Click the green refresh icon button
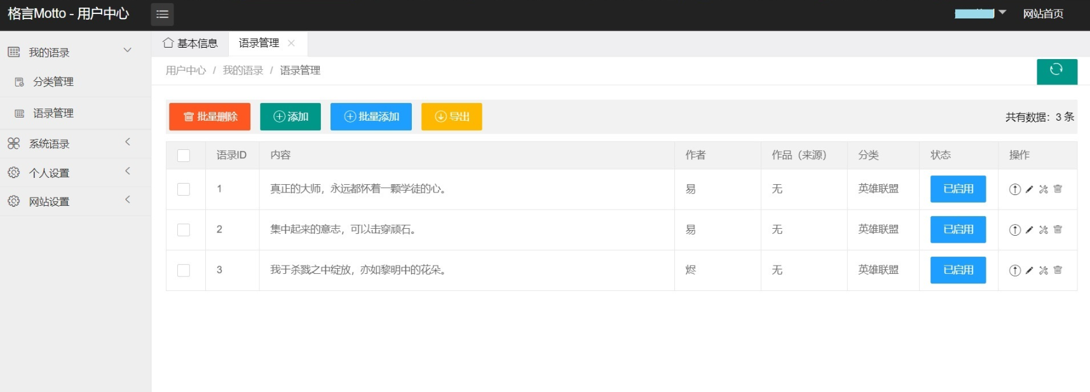 (x=1056, y=71)
